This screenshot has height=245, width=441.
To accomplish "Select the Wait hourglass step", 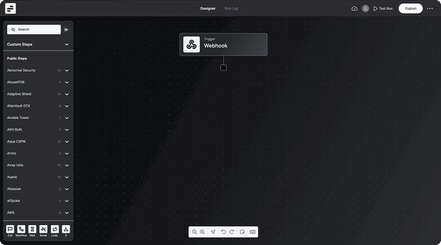I will [x=33, y=229].
